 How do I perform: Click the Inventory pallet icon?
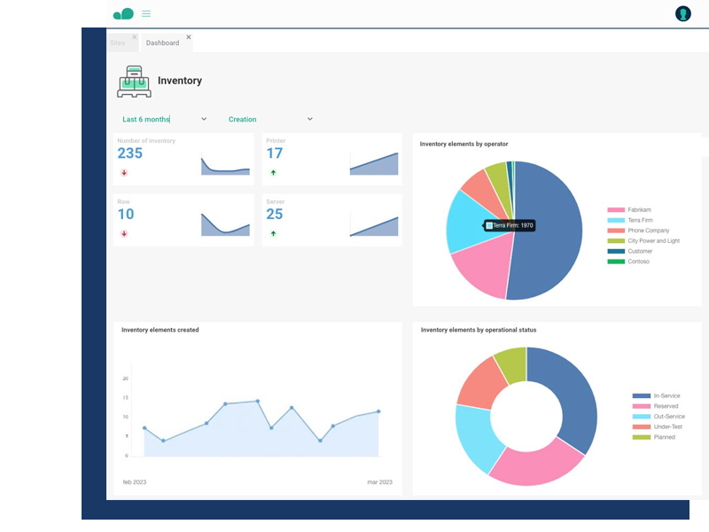point(134,82)
